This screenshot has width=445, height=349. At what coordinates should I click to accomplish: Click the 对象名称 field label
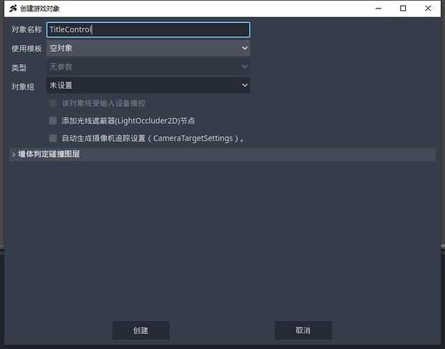(27, 30)
